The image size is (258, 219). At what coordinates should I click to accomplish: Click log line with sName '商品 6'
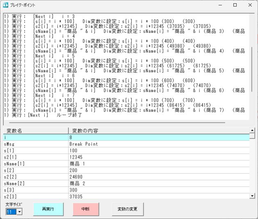(124, 90)
